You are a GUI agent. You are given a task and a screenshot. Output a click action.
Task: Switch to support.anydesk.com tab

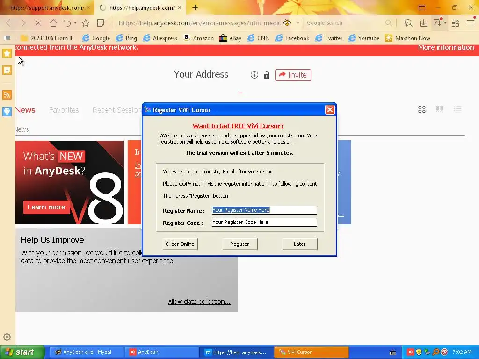[47, 8]
